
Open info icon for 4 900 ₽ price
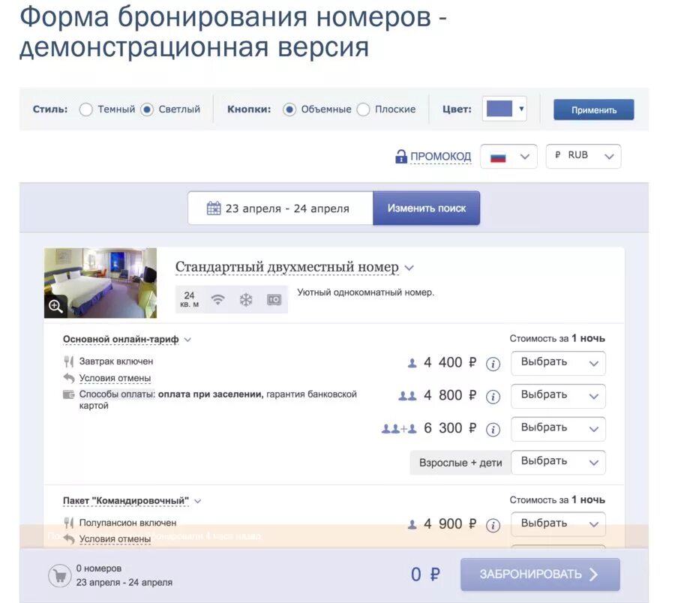pos(493,525)
